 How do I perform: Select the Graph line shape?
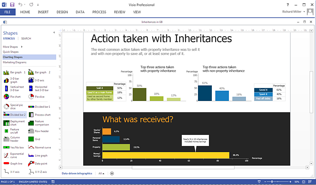click(x=13, y=164)
